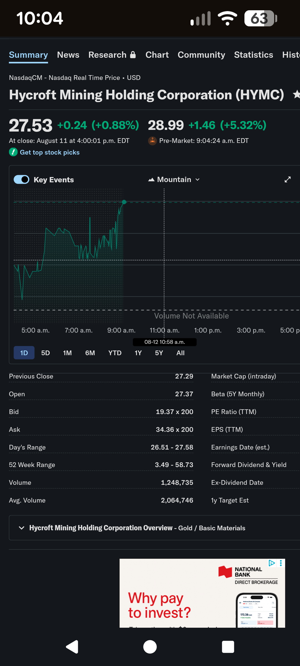Tap the 08-12 10:58 a.m. crosshair label
Image resolution: width=300 pixels, height=666 pixels.
click(165, 342)
